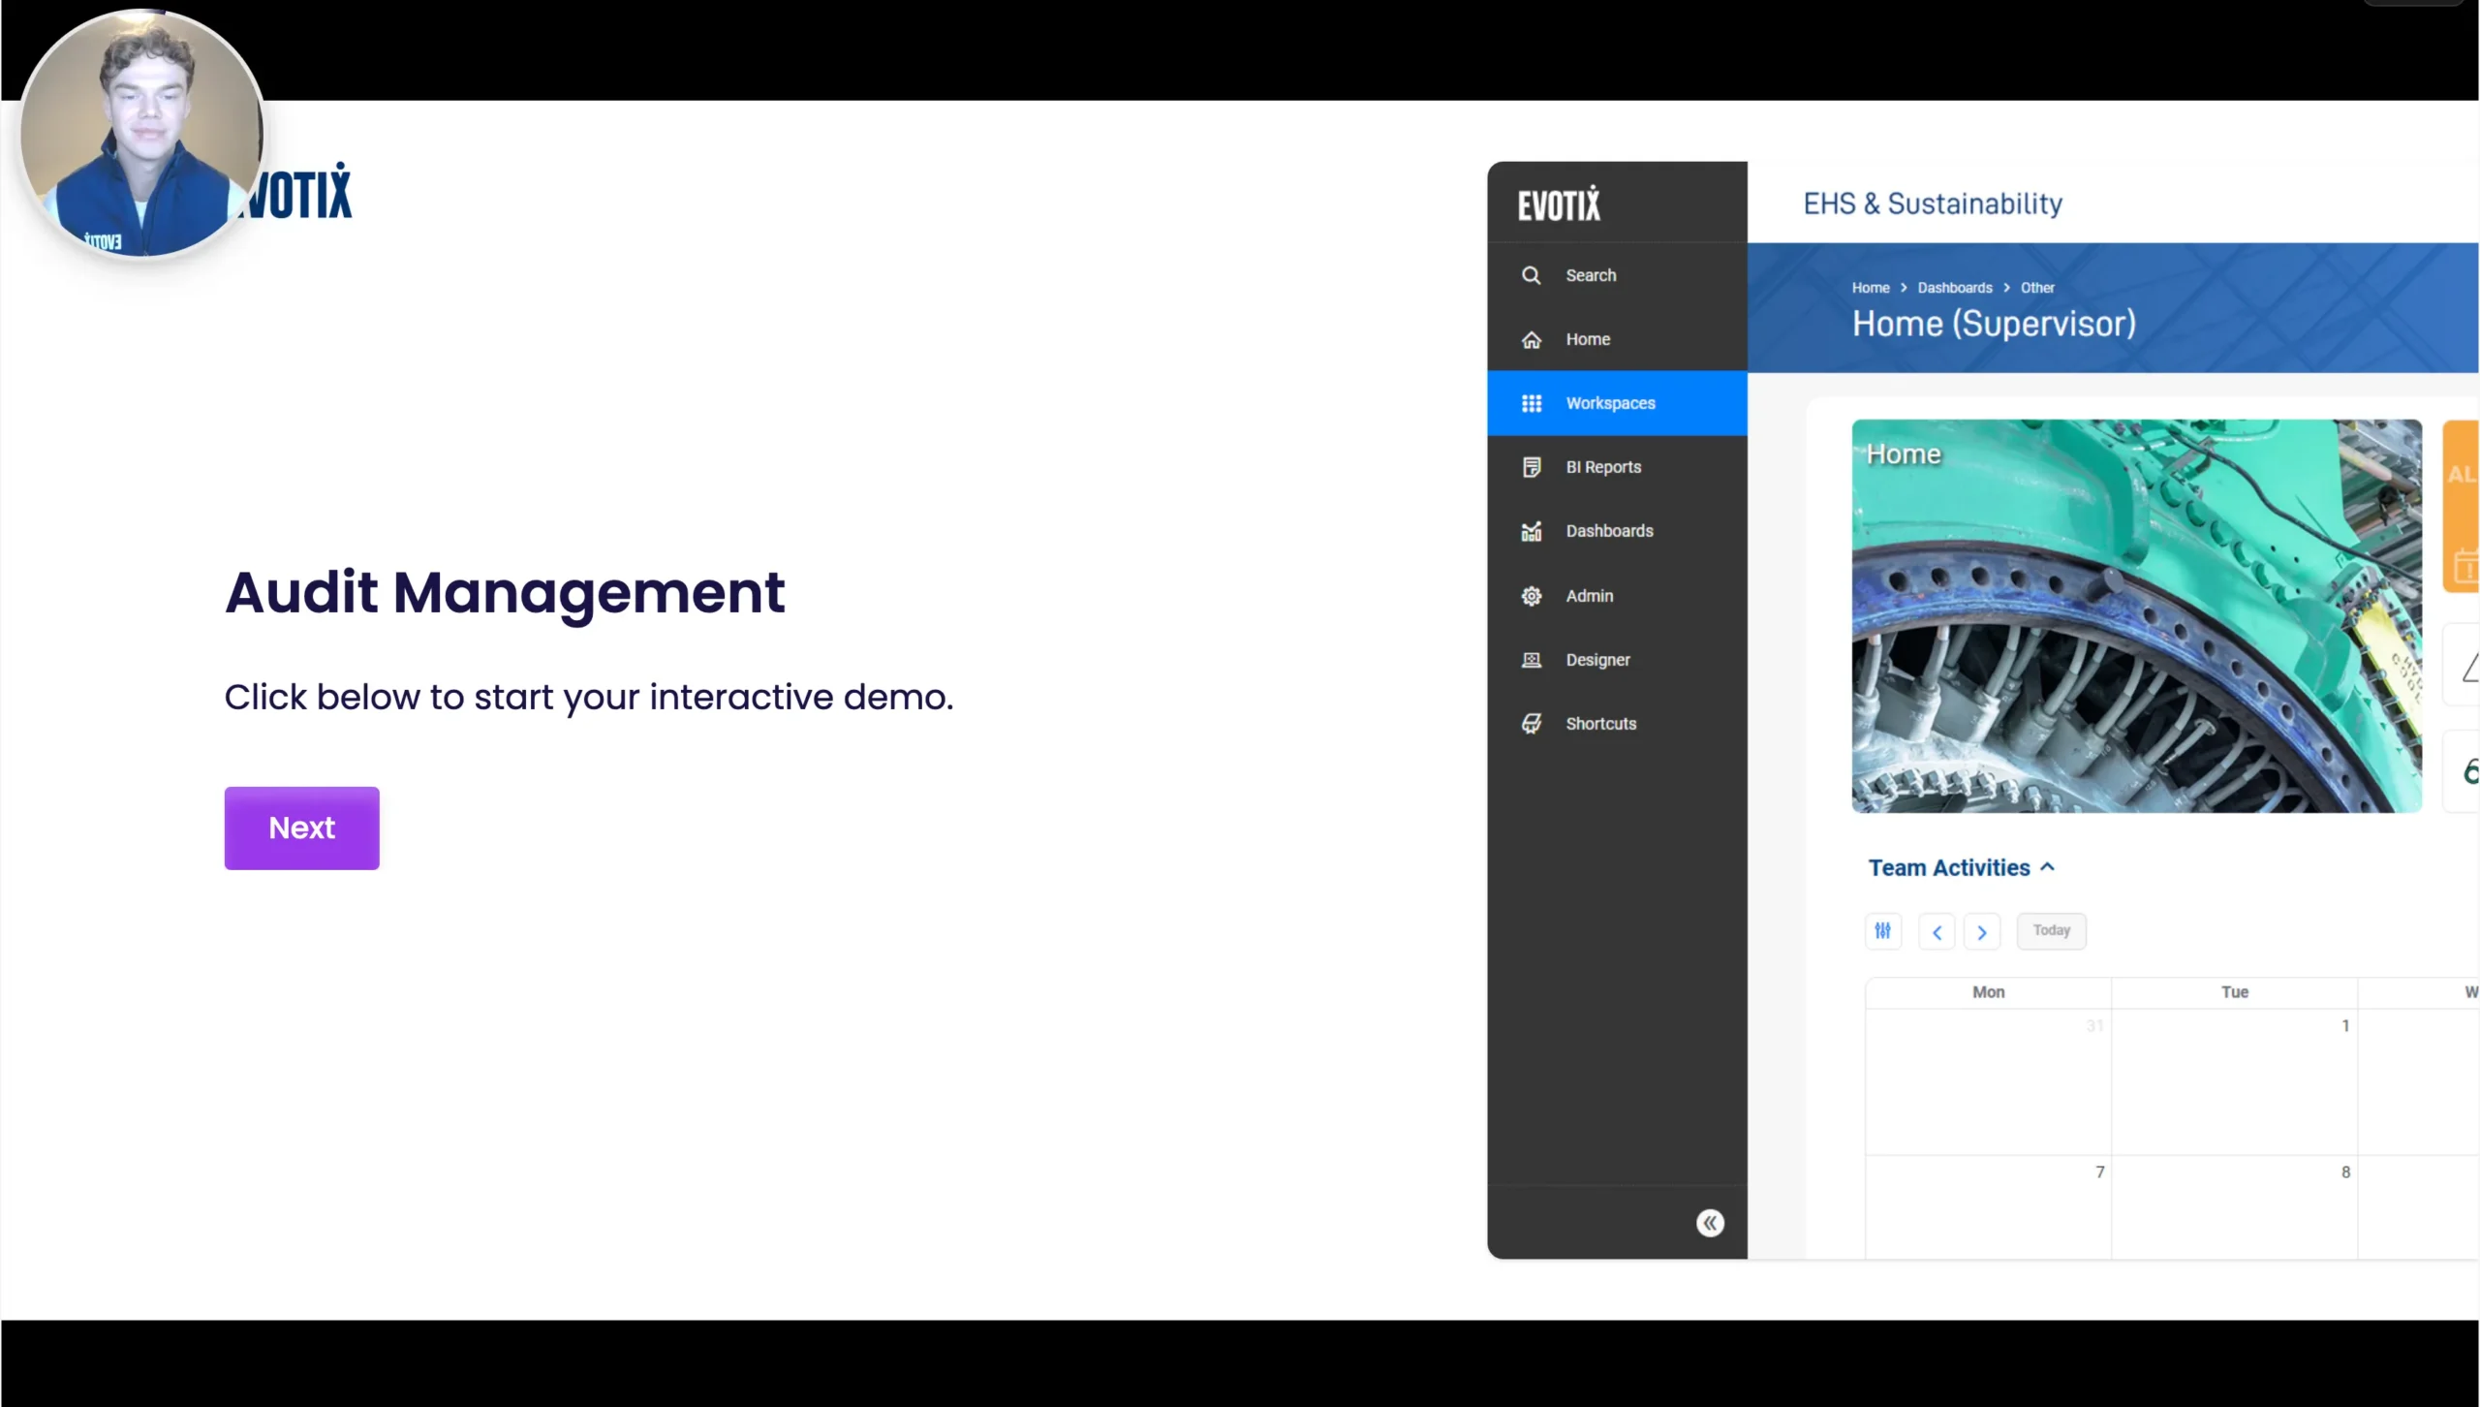Screen dimensions: 2480x1407
Task: Click the BI Reports document icon
Action: [x=1531, y=467]
